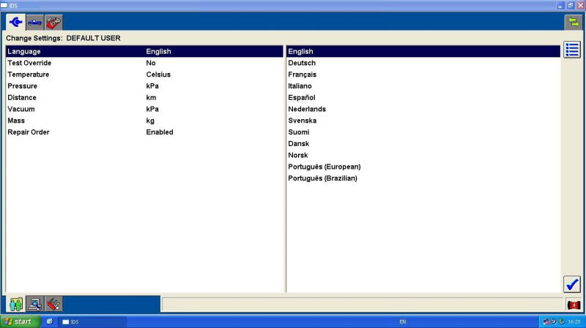Click the red exit icon at bottom right
The height and width of the screenshot is (328, 586).
point(574,305)
